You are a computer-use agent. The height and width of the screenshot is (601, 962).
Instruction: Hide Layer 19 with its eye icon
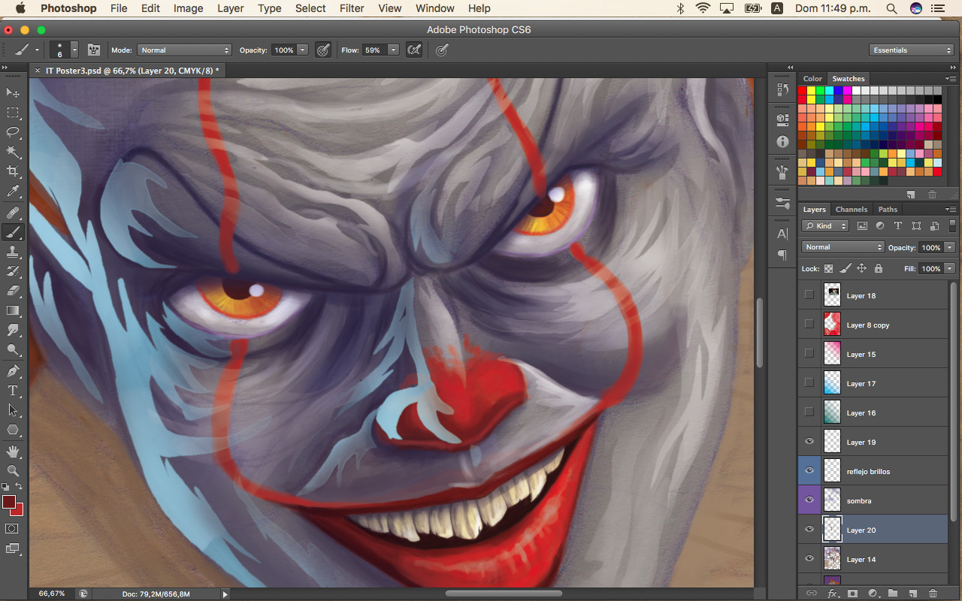pos(809,442)
